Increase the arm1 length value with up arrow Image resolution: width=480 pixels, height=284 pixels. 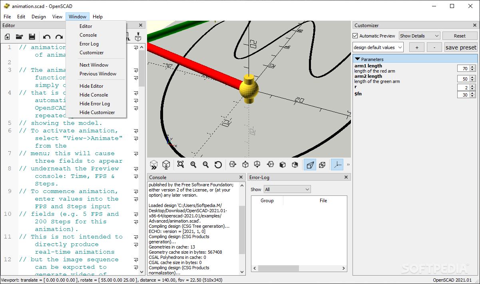[x=472, y=67]
